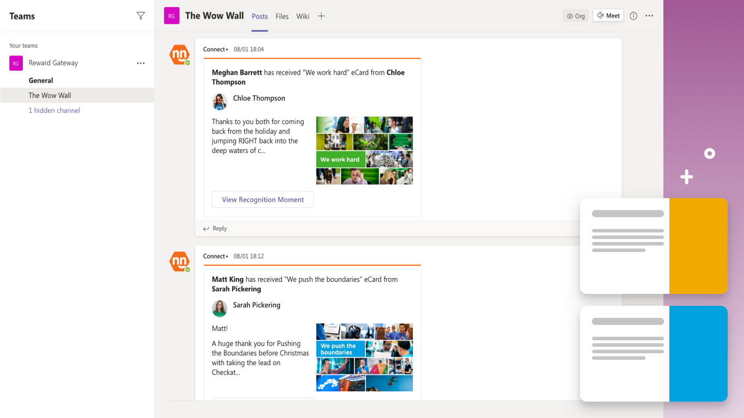Open the We work hard eCard image
Screen dimensions: 744x418
coord(364,150)
